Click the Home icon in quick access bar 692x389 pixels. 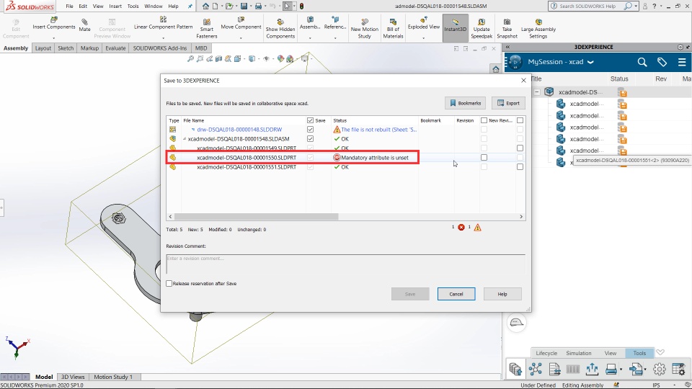coord(205,6)
